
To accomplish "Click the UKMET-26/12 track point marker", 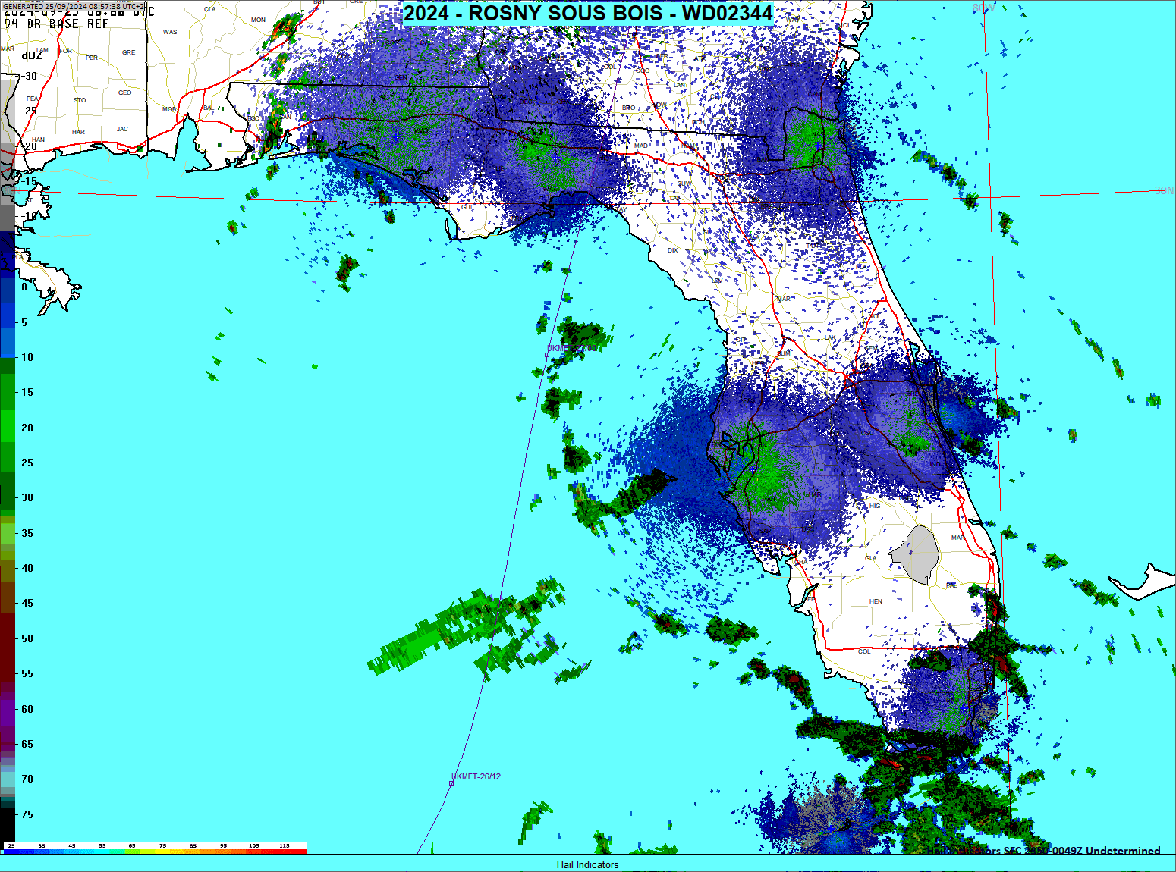I will [x=451, y=783].
